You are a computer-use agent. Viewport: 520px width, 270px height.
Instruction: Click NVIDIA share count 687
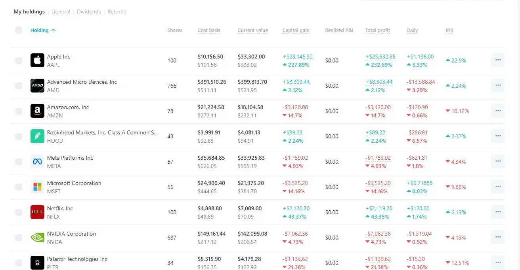click(x=172, y=238)
